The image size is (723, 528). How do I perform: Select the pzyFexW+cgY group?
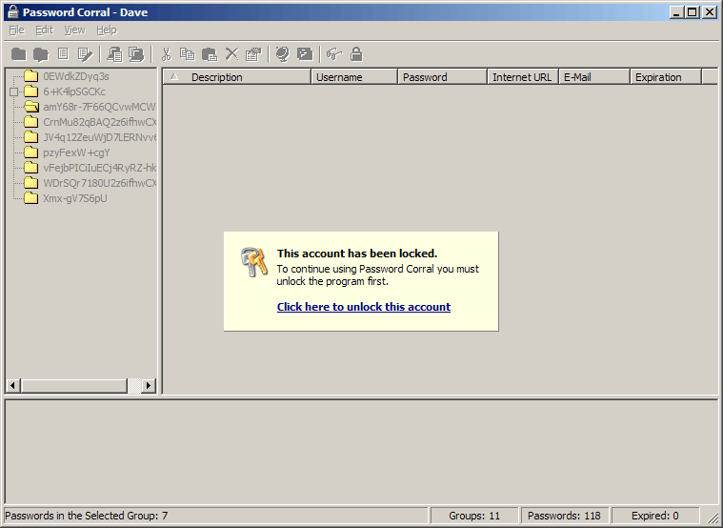[x=76, y=152]
